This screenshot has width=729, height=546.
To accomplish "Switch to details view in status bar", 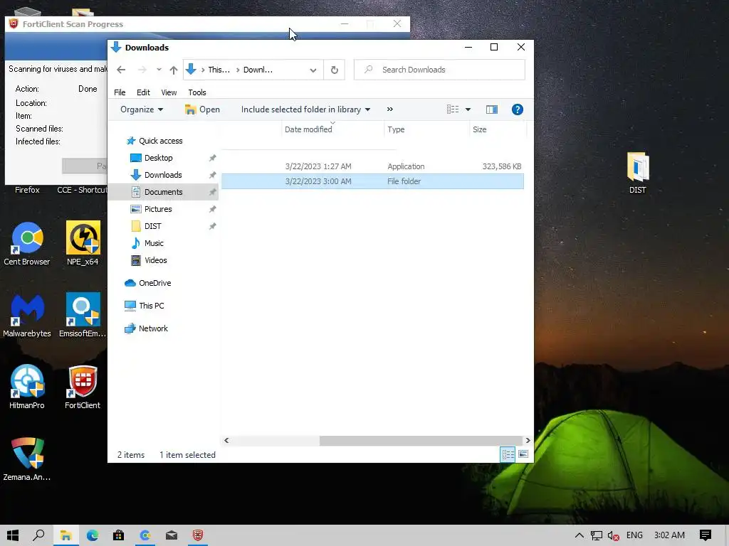I will tap(508, 454).
